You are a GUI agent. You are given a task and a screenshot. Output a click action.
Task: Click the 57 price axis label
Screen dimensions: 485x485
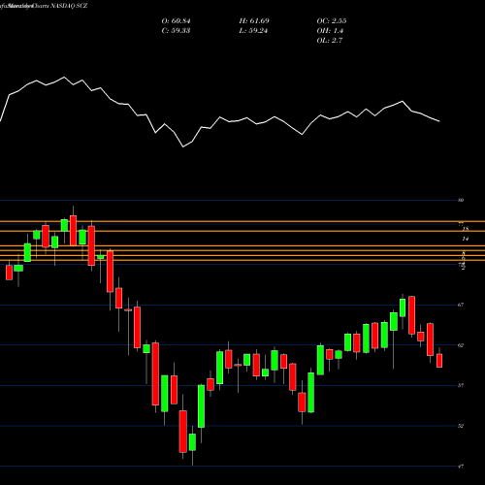tap(461, 385)
